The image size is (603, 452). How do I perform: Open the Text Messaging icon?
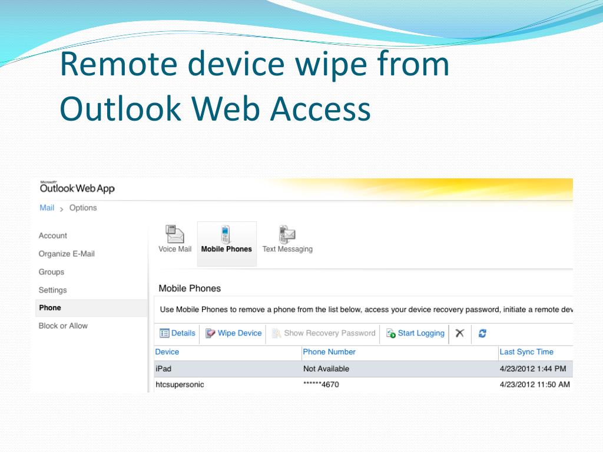(287, 234)
